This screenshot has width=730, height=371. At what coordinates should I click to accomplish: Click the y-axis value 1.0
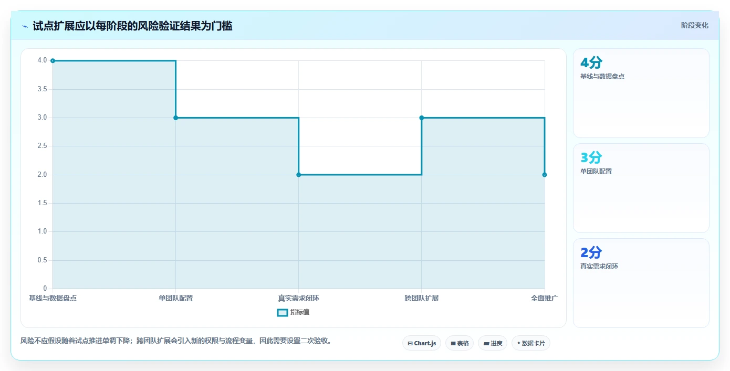(42, 232)
